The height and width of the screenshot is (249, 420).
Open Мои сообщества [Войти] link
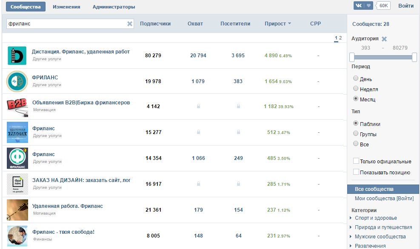point(384,199)
